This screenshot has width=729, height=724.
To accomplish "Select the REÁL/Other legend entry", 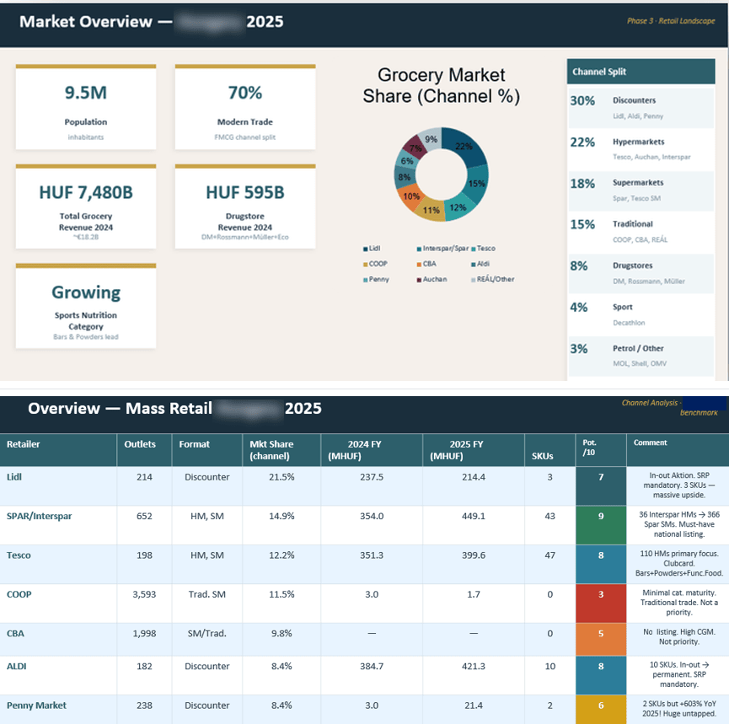I will [x=493, y=279].
